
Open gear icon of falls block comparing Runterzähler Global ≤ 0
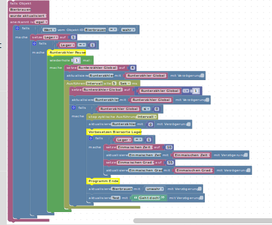click(x=73, y=108)
